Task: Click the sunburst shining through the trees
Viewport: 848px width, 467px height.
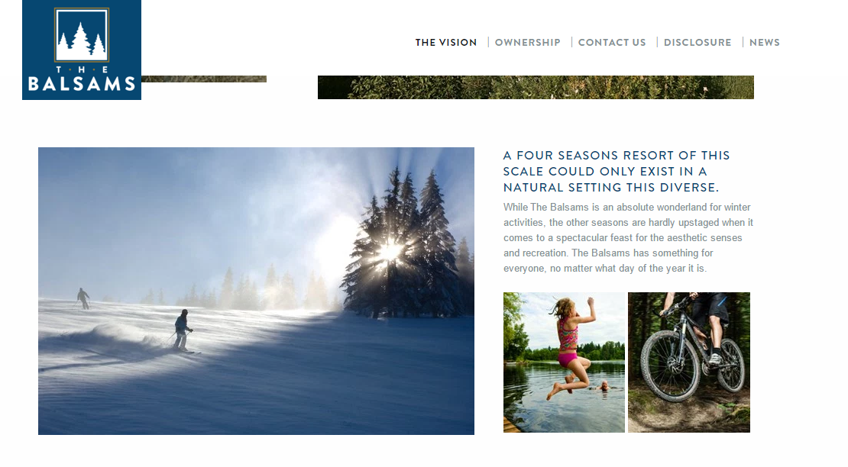Action: pyautogui.click(x=390, y=251)
